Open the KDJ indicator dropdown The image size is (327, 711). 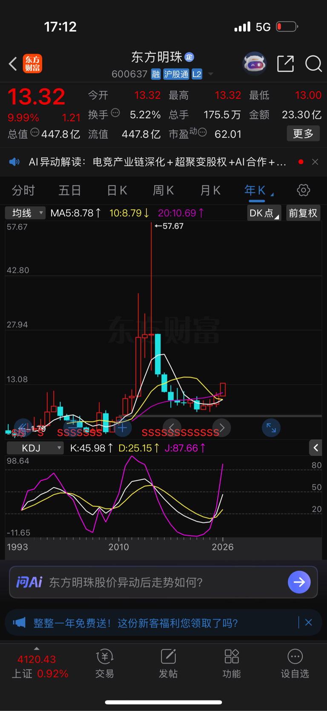click(35, 448)
